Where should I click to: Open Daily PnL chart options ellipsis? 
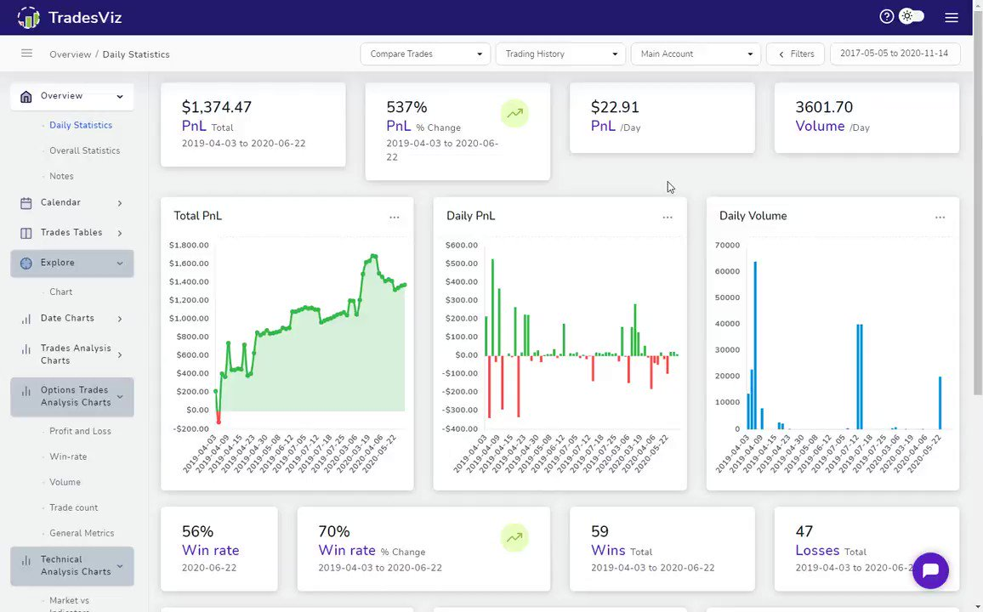point(667,218)
